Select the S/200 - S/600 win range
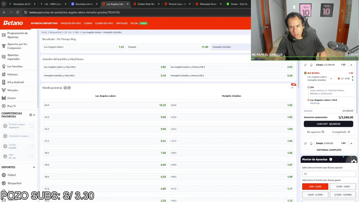359x202 pixels. tap(343, 187)
